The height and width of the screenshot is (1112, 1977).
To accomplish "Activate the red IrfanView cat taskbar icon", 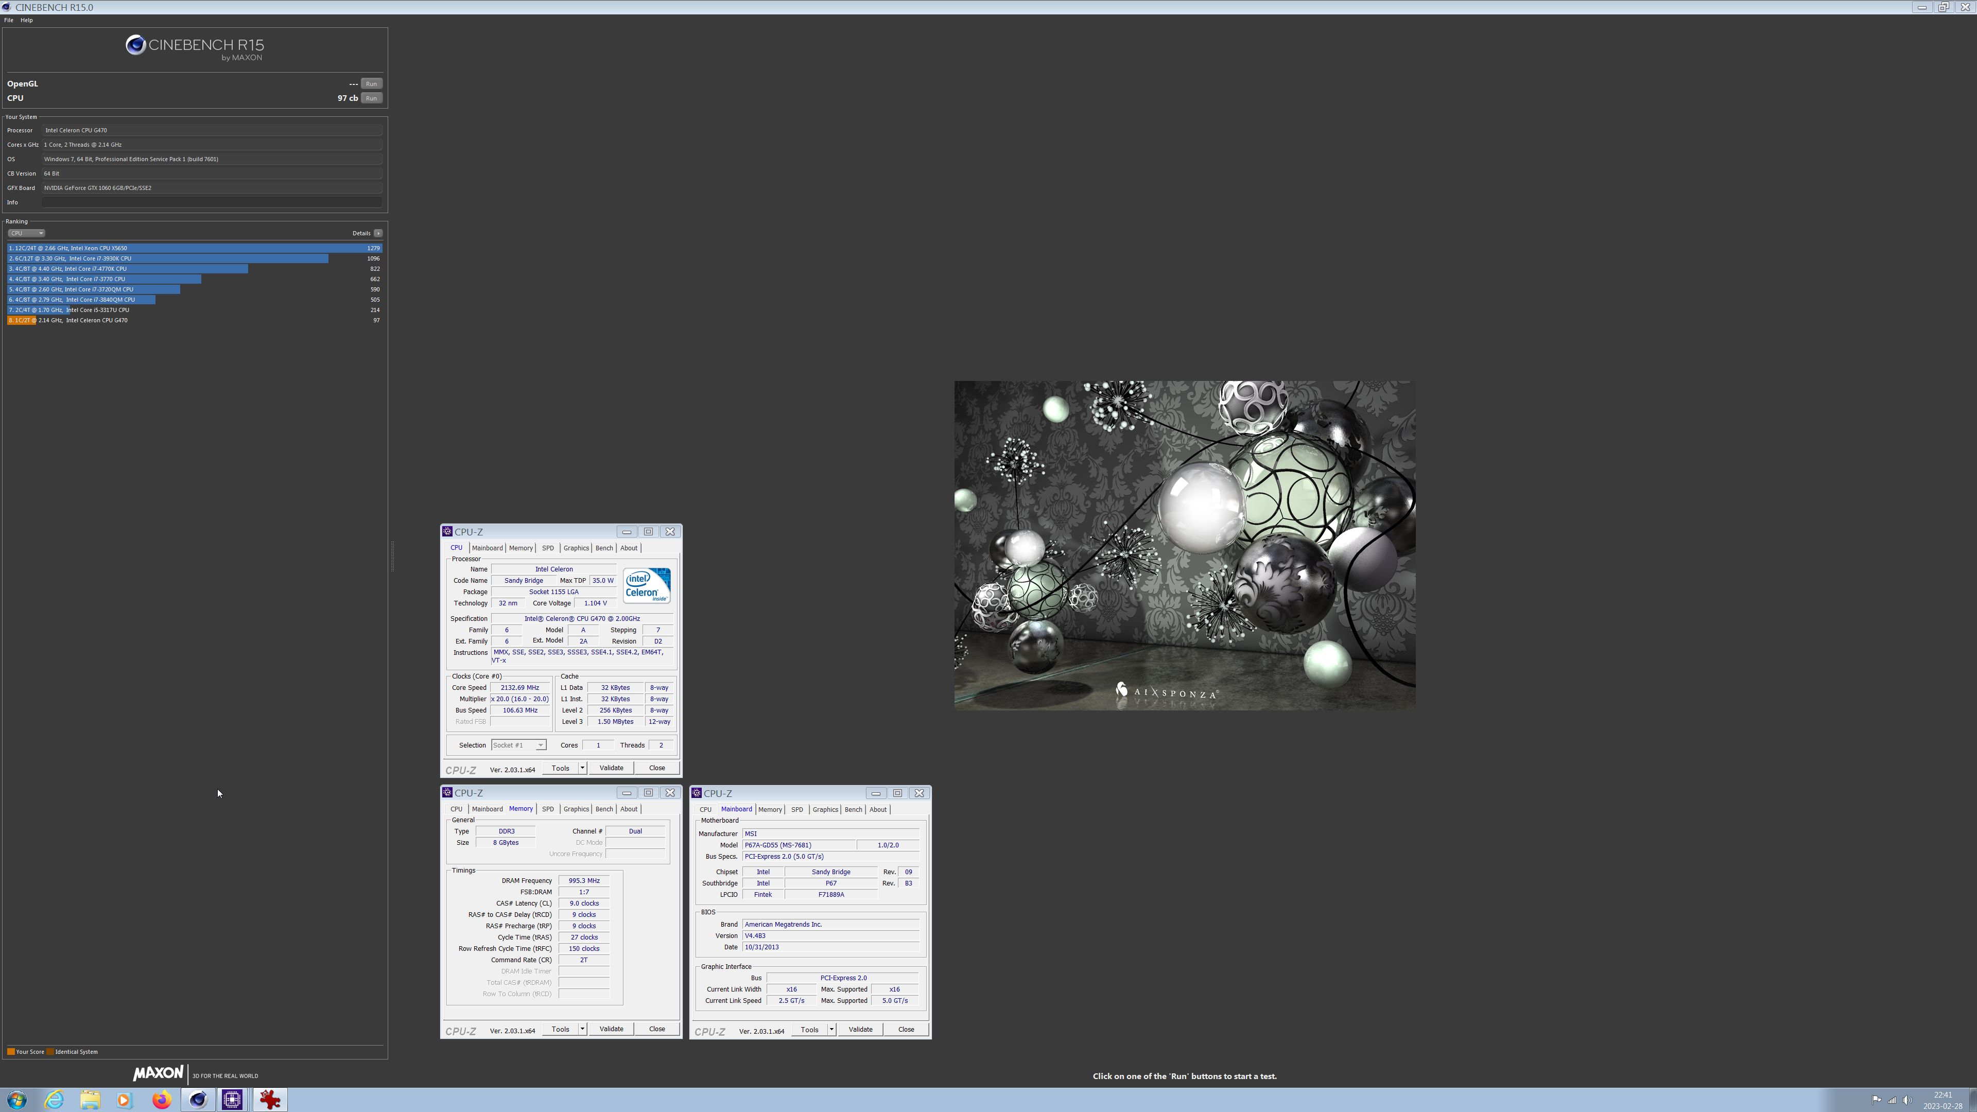I will tap(269, 1100).
